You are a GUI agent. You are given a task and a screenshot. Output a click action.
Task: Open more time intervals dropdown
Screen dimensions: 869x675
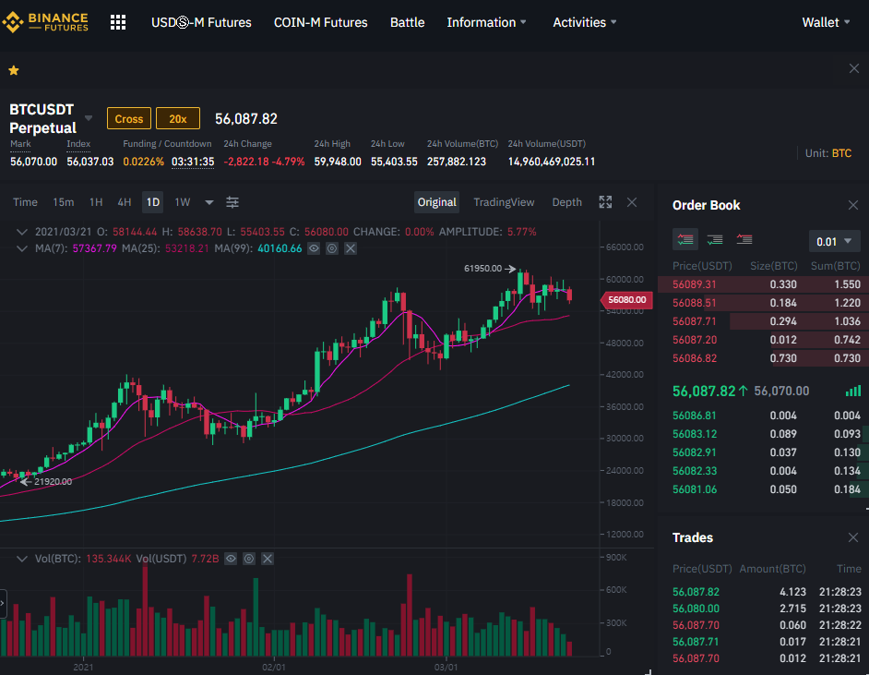(208, 202)
